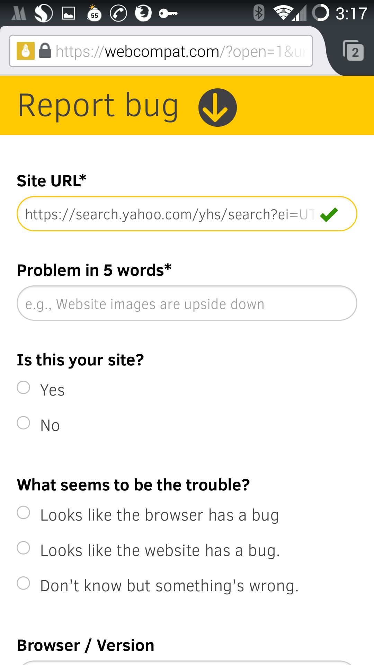Tap the green checkmark in Site URL field
This screenshot has height=665, width=374.
pyautogui.click(x=329, y=214)
